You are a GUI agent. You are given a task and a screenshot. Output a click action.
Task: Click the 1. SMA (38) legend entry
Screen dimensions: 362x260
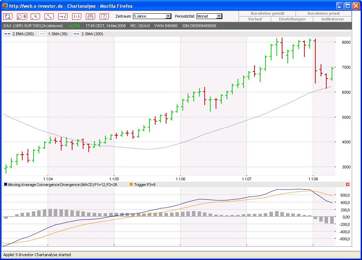tap(54, 34)
